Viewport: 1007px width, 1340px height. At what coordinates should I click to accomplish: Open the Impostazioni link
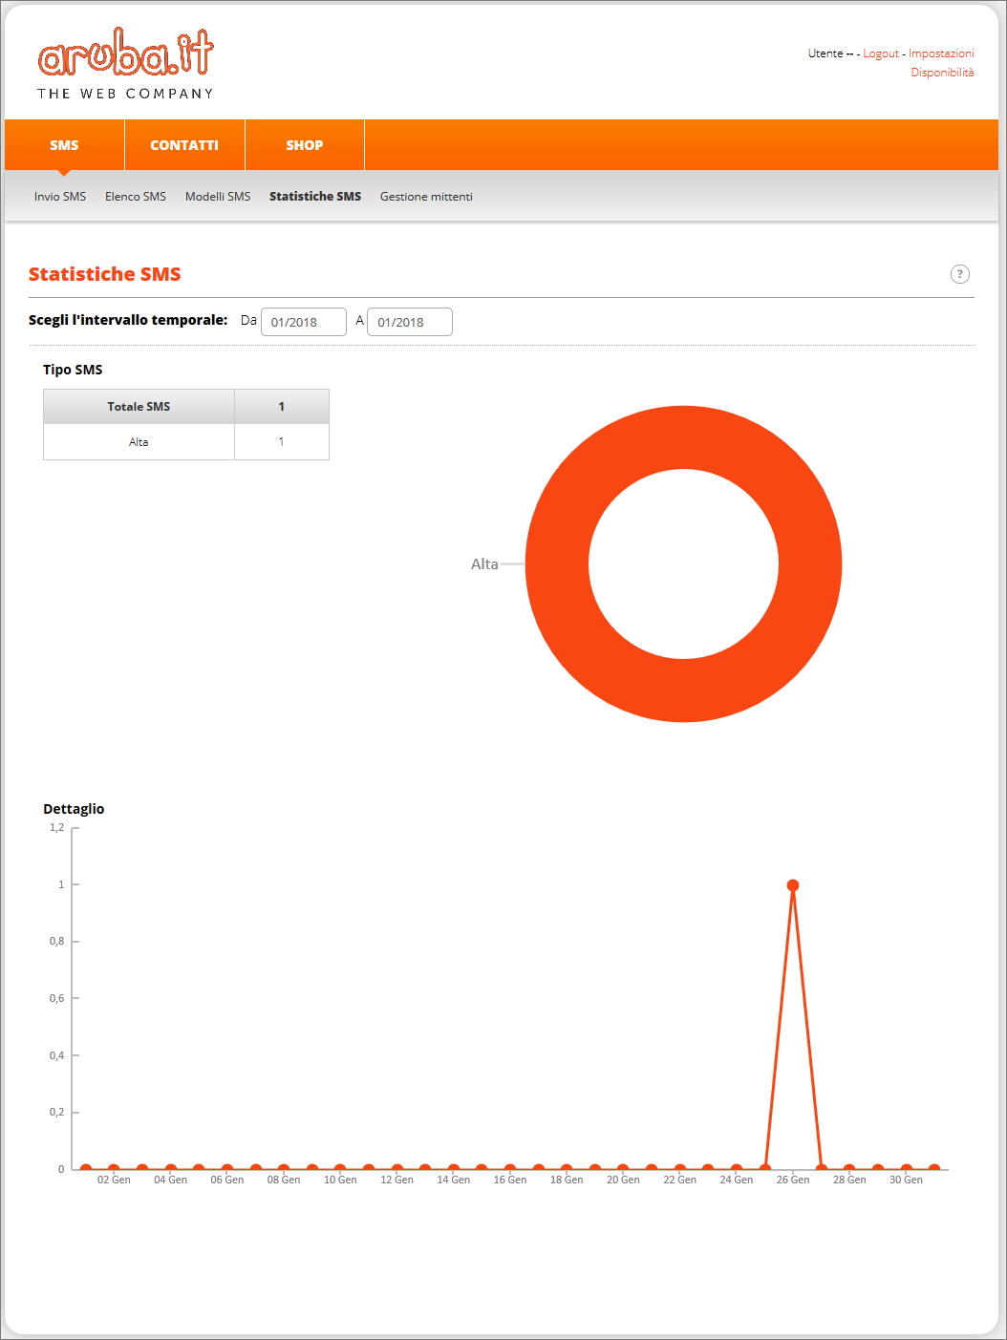click(941, 53)
